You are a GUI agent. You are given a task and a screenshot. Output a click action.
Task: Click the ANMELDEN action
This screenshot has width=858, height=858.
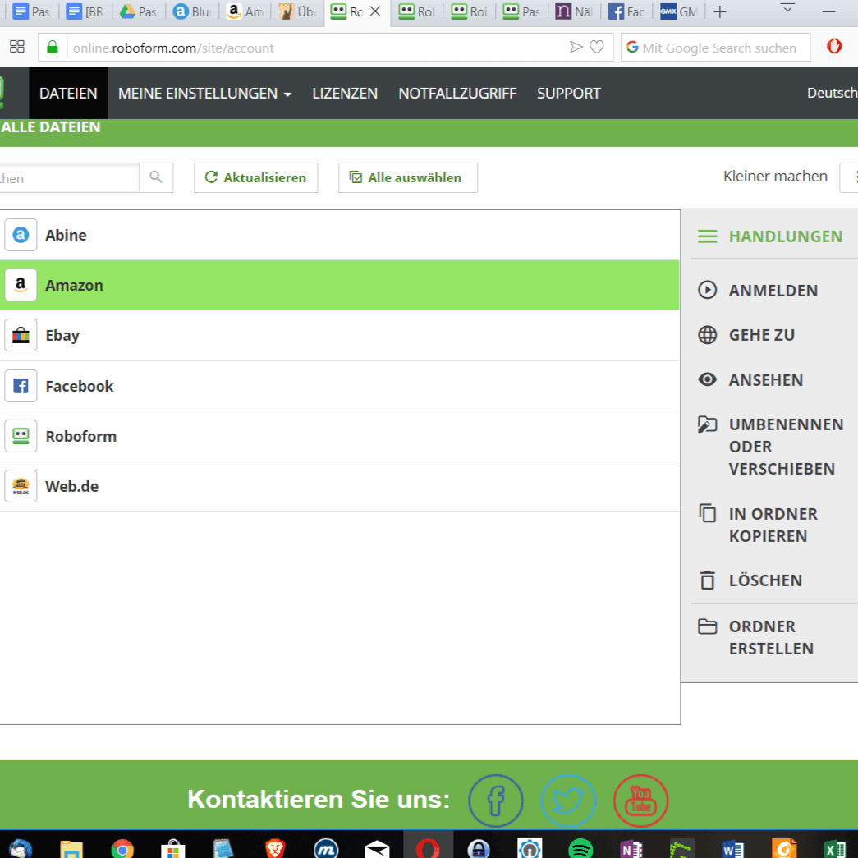(x=758, y=290)
